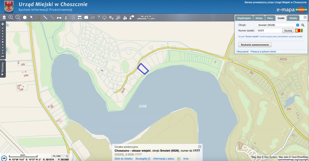Click the zoom out magnifier tool
309x161 pixels.
tap(18, 17)
